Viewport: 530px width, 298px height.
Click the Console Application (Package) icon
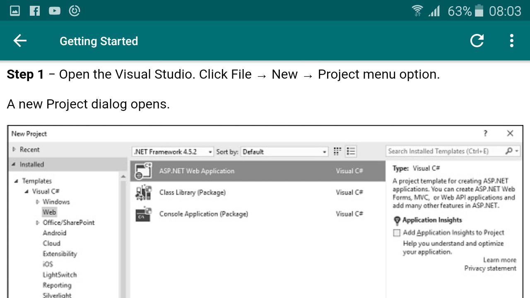(x=144, y=214)
